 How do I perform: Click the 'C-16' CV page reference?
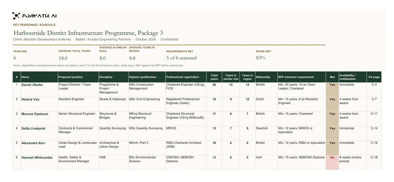pos(374,143)
